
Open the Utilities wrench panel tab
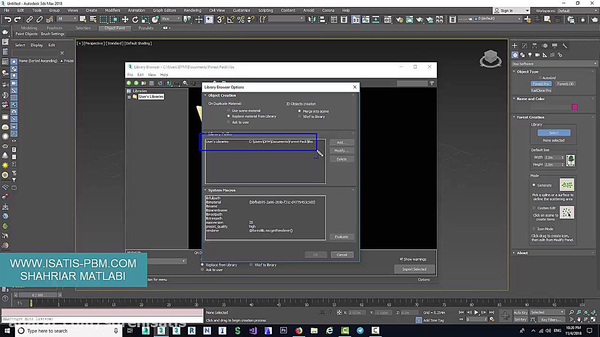tap(564, 45)
